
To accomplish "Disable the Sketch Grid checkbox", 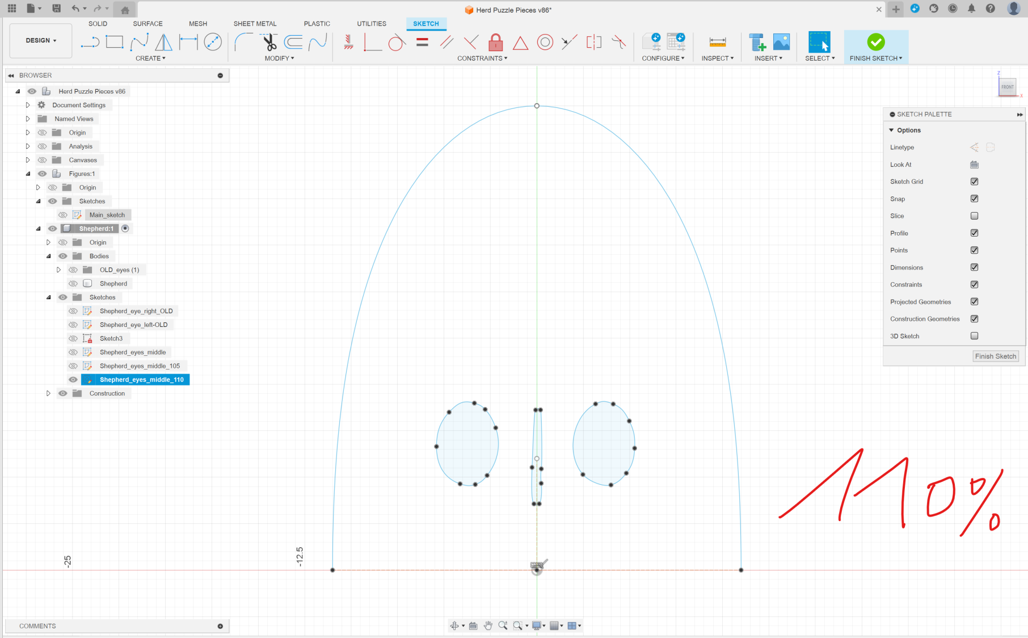I will [974, 182].
